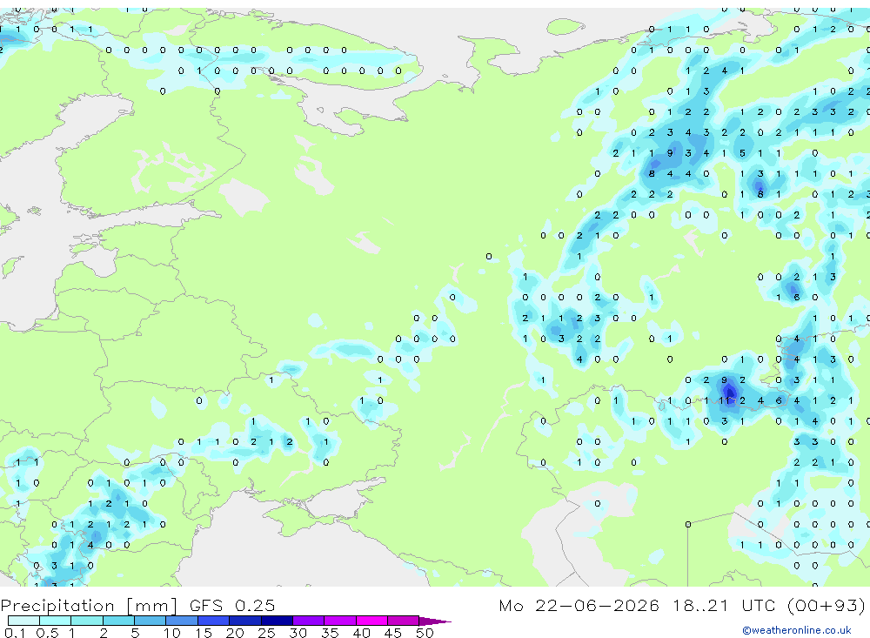The image size is (870, 638).
Task: Click the legend label "30"
Action: click(298, 633)
